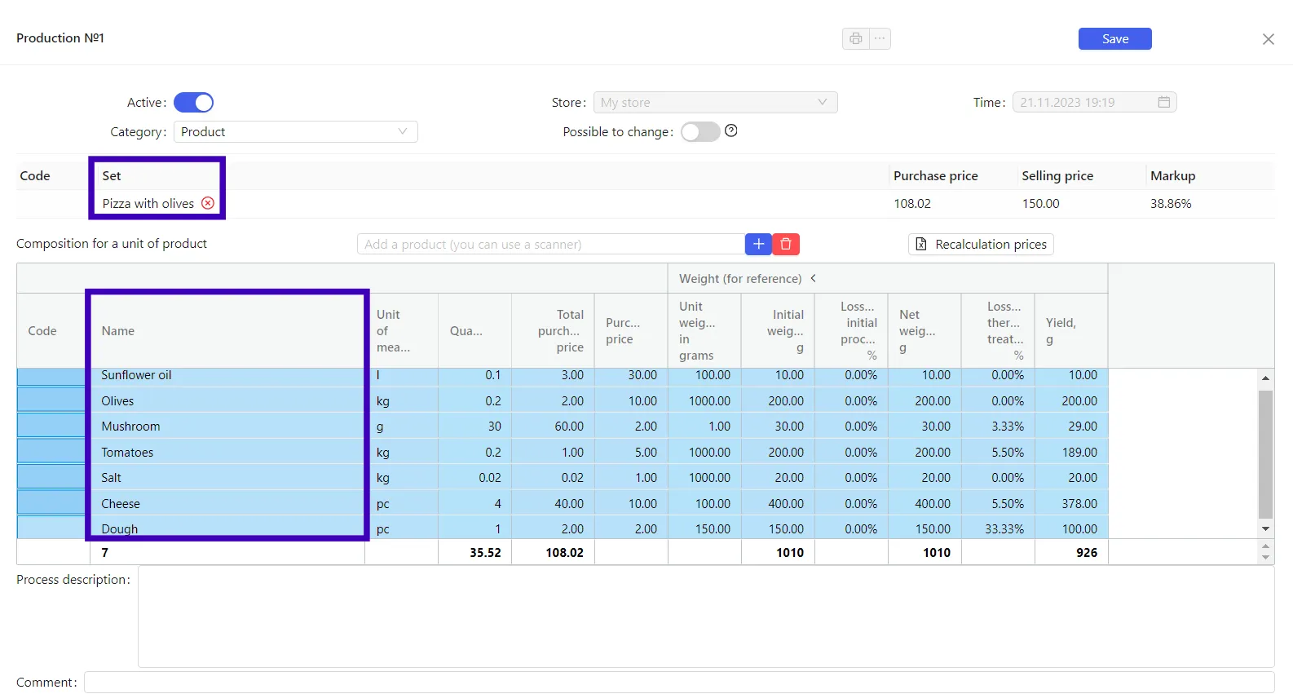This screenshot has width=1293, height=694.
Task: Click the Set column header
Action: (x=112, y=175)
